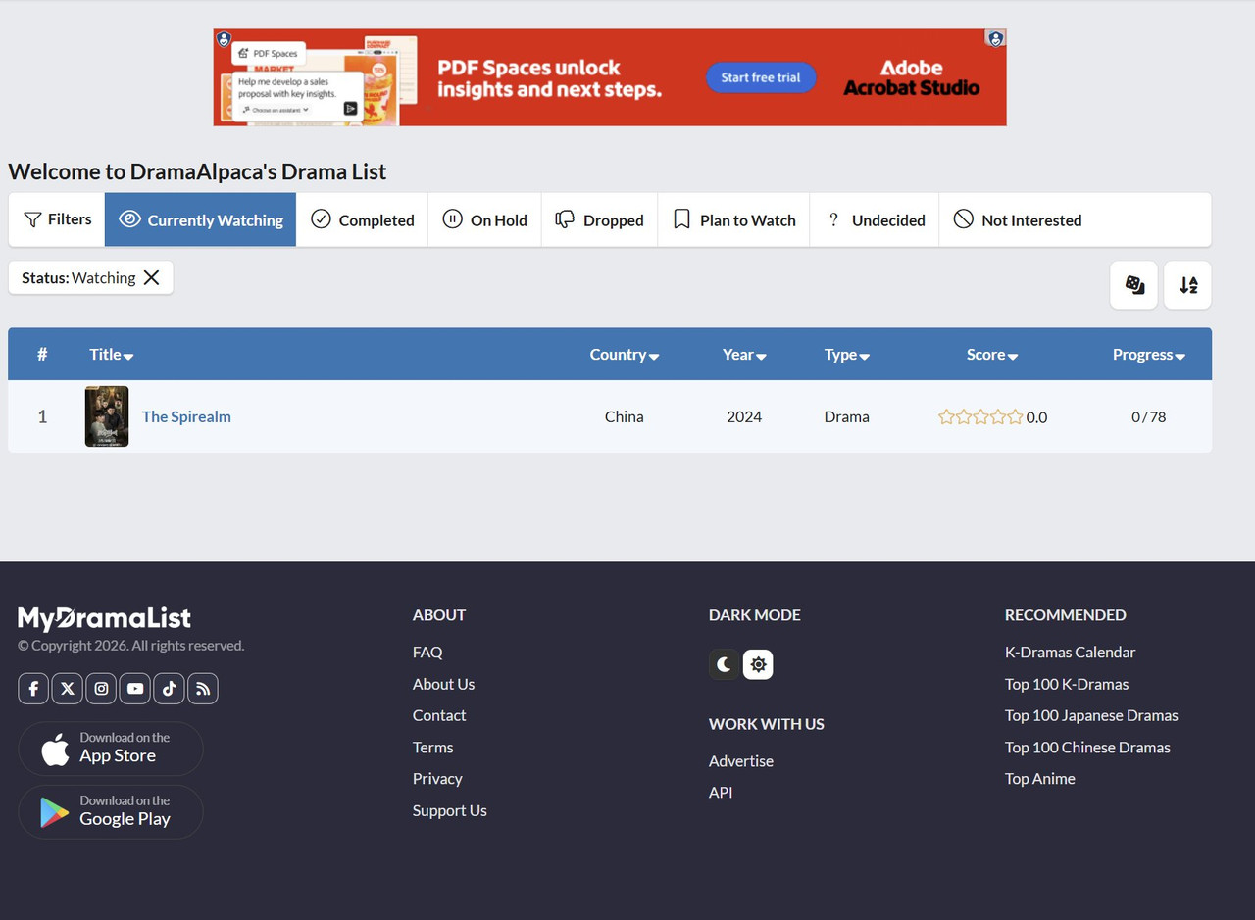Open the K-Dramas Calendar link
This screenshot has height=920, width=1255.
tap(1070, 652)
